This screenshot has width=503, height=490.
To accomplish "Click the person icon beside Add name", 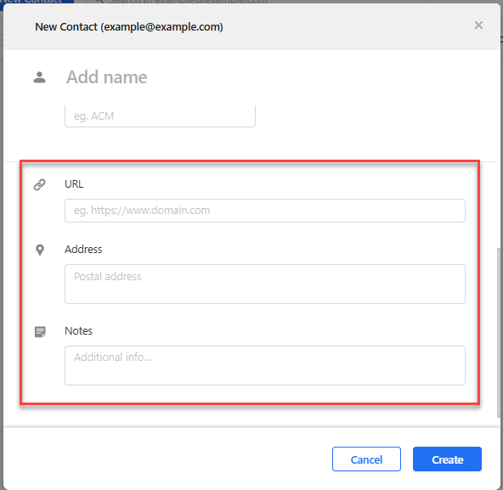I will [x=39, y=77].
